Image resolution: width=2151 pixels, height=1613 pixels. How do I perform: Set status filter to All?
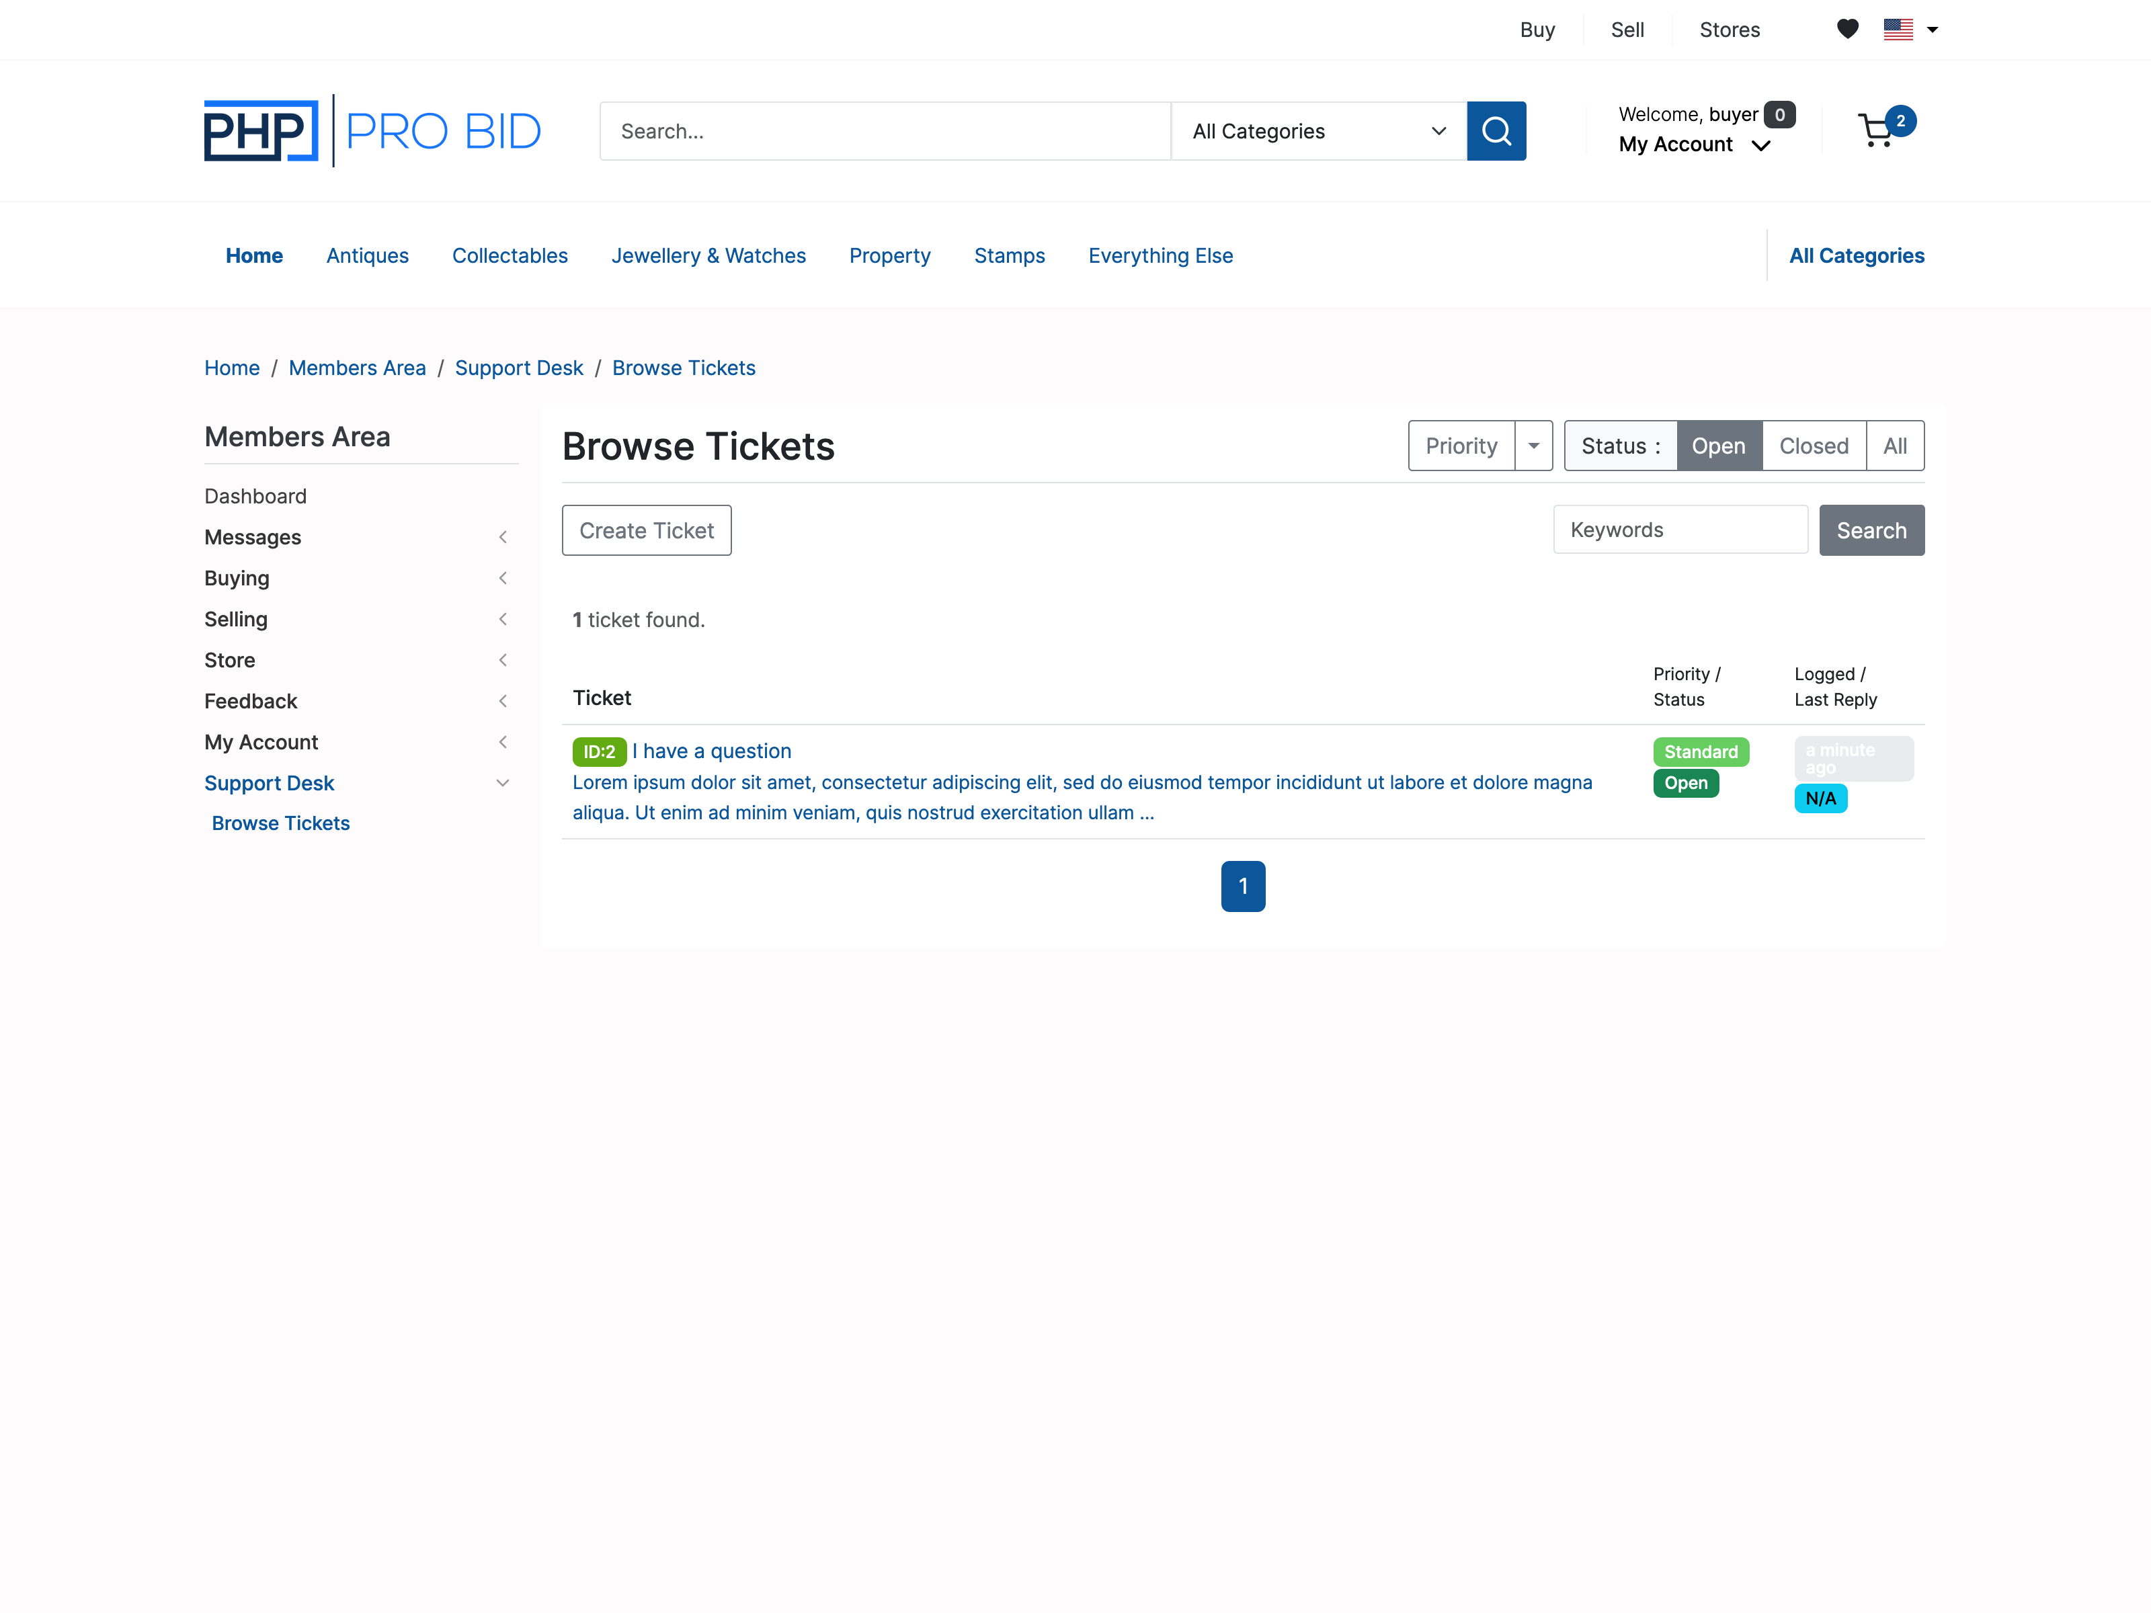1894,446
